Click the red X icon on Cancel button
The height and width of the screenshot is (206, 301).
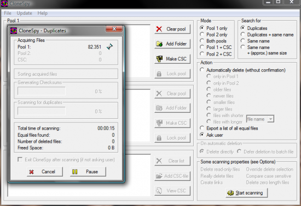[32, 172]
